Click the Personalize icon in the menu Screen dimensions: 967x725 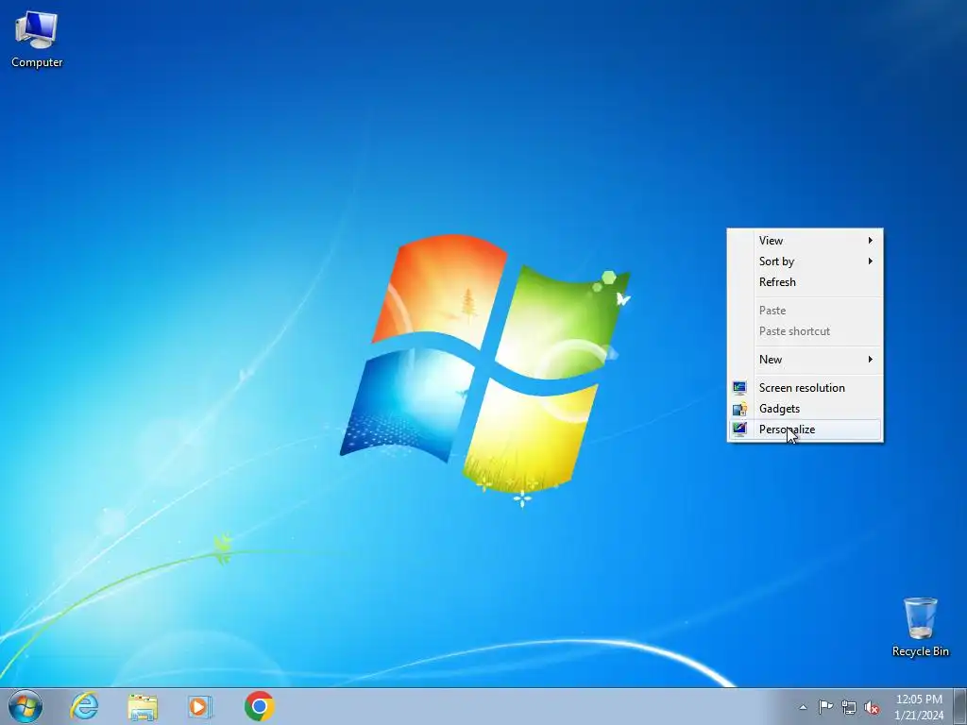tap(739, 430)
